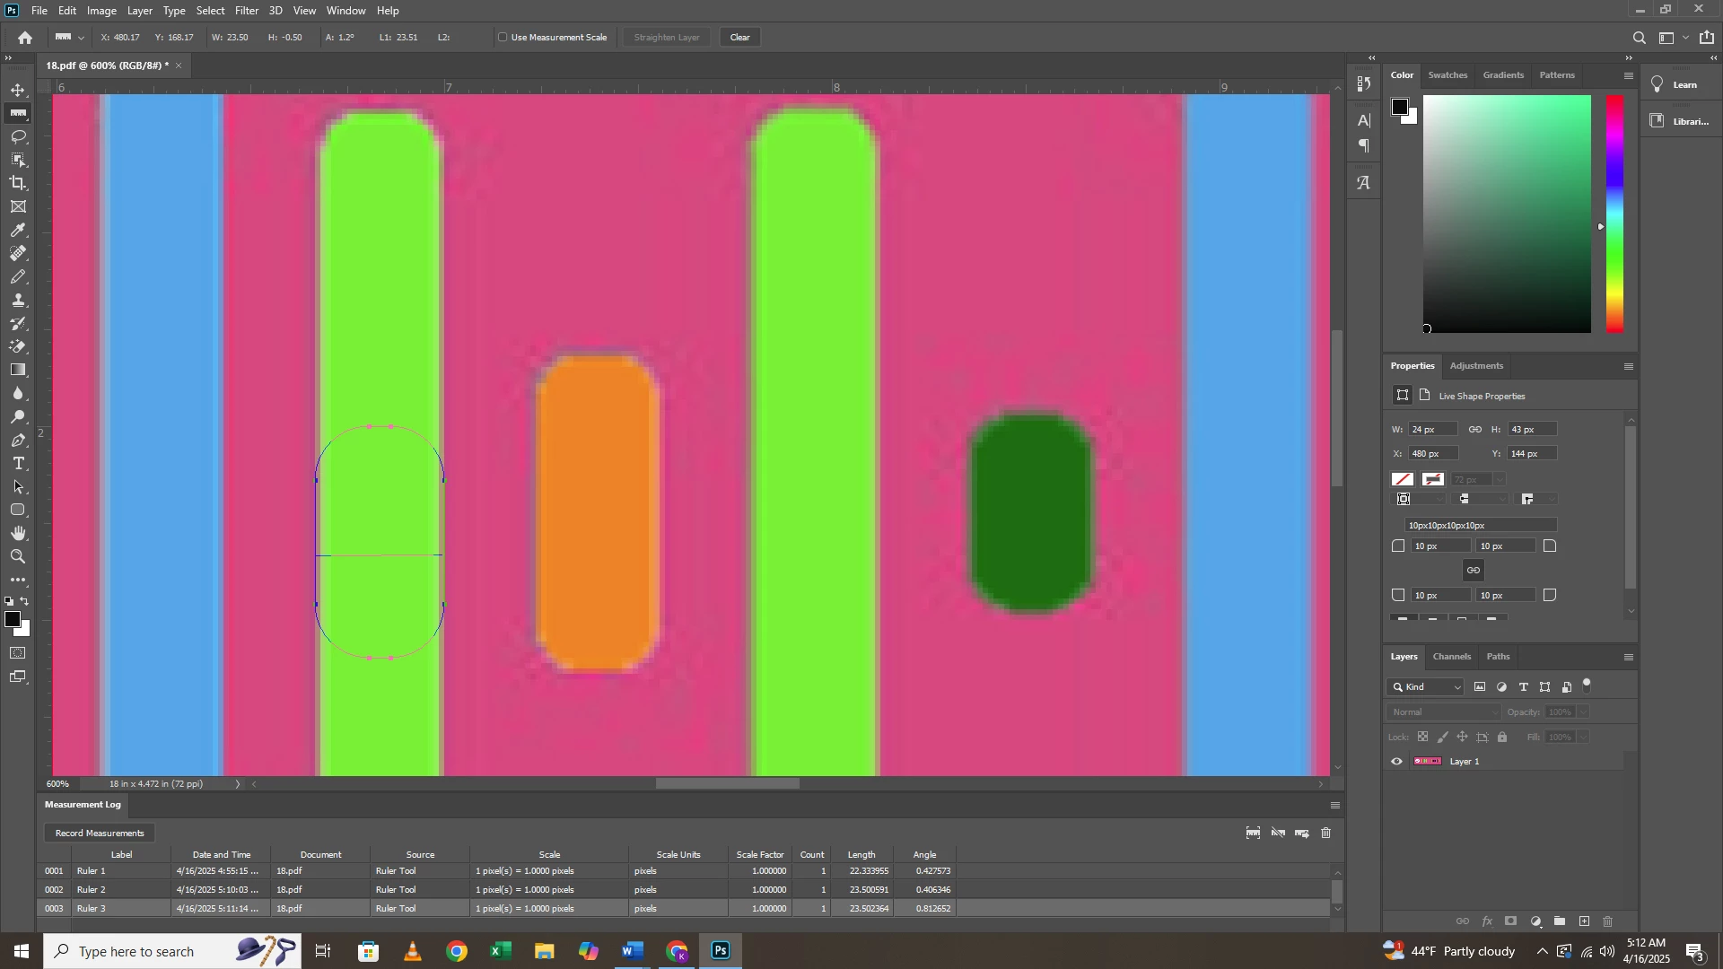Click the hue spectrum slider strip

click(x=1614, y=214)
